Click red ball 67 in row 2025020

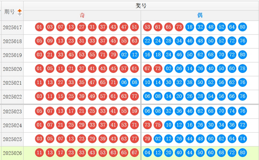[x=147, y=68]
